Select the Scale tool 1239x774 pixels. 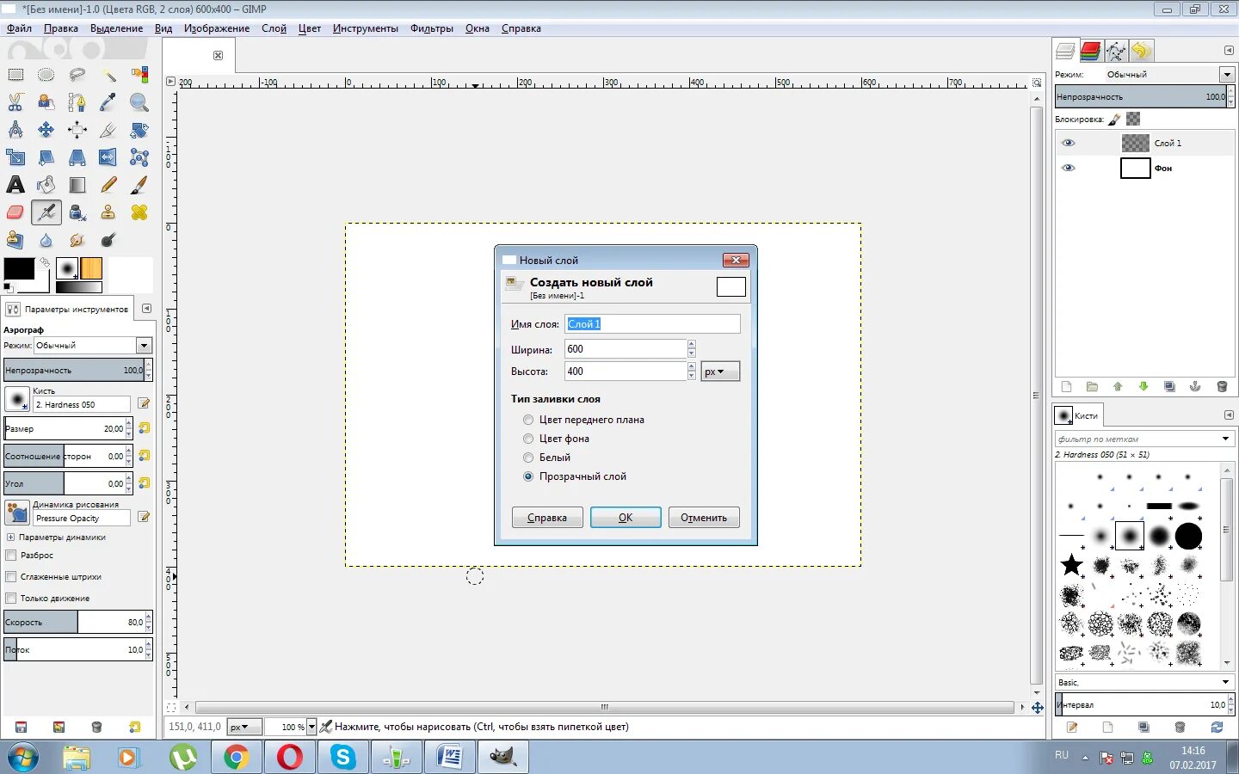[x=15, y=157]
